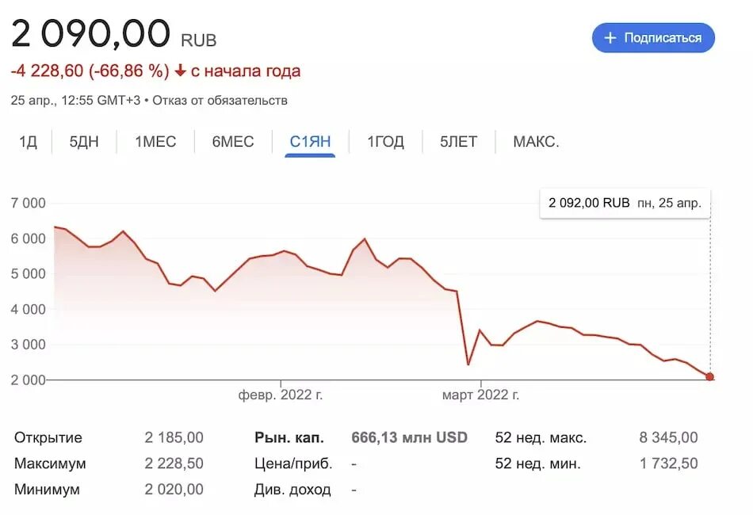This screenshot has height=515, width=753.
Task: Click the Подписаться subscribe button
Action: tap(653, 38)
